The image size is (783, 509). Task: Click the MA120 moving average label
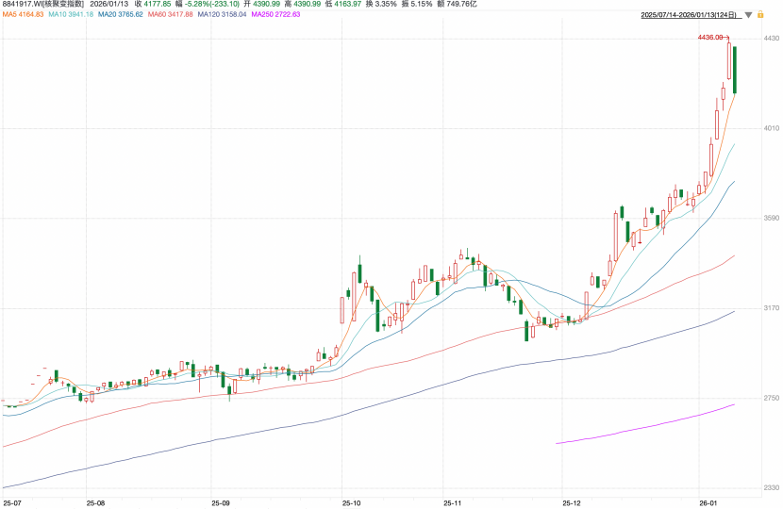coord(222,14)
